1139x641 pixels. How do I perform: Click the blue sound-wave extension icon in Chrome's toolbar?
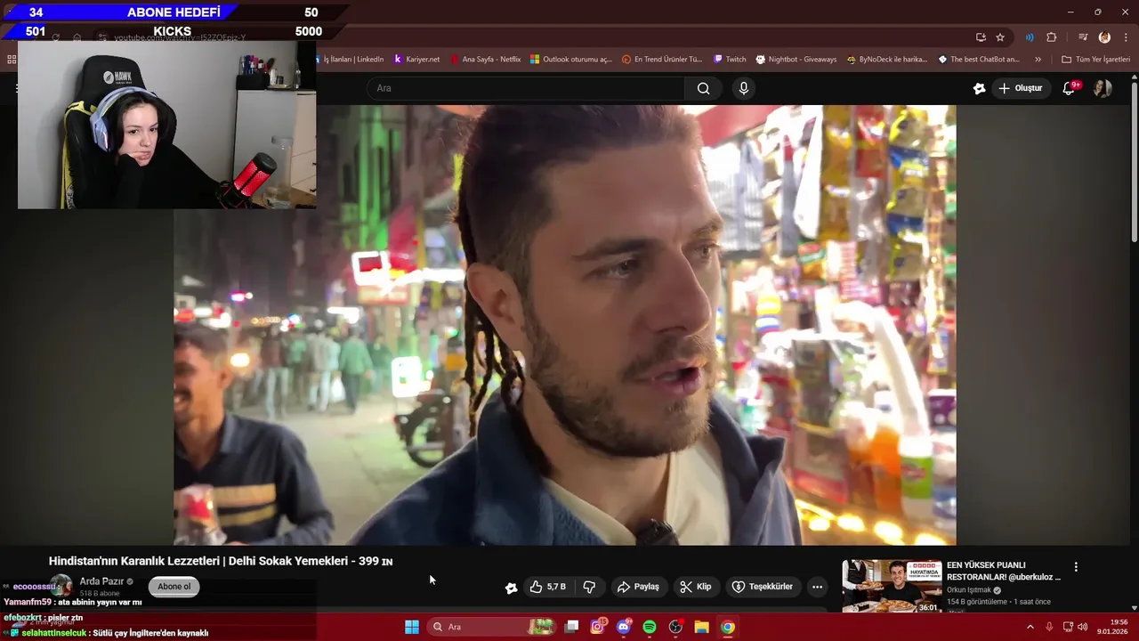pyautogui.click(x=1030, y=37)
